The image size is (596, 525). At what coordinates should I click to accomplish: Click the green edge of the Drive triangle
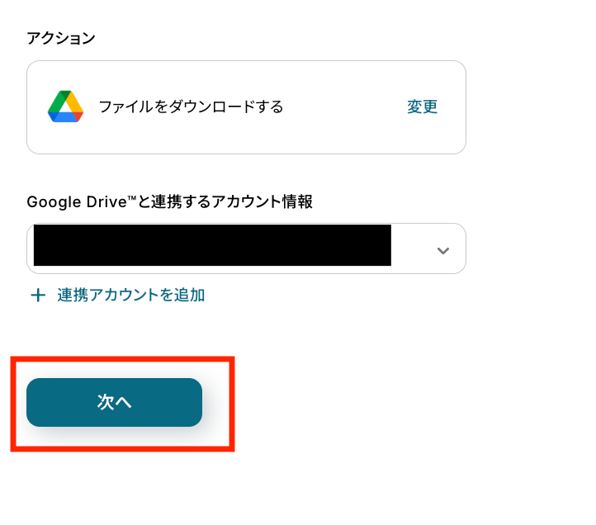tap(57, 102)
